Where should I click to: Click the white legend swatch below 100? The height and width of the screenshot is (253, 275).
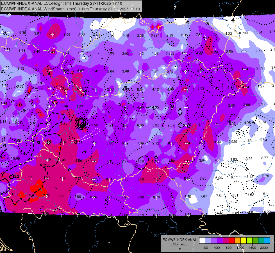(202, 241)
